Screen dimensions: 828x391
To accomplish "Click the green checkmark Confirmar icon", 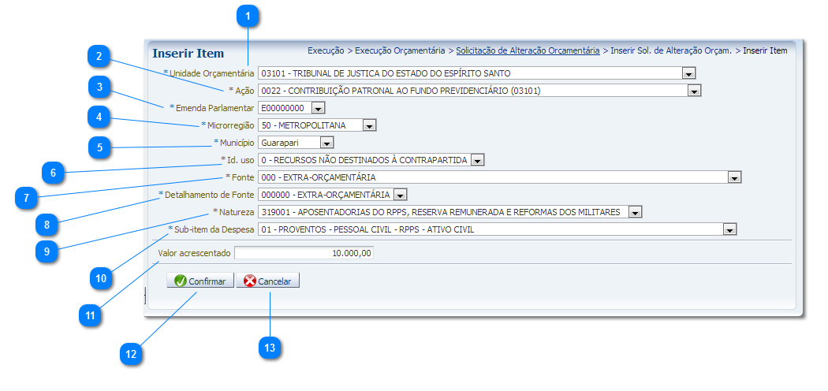I will (180, 281).
